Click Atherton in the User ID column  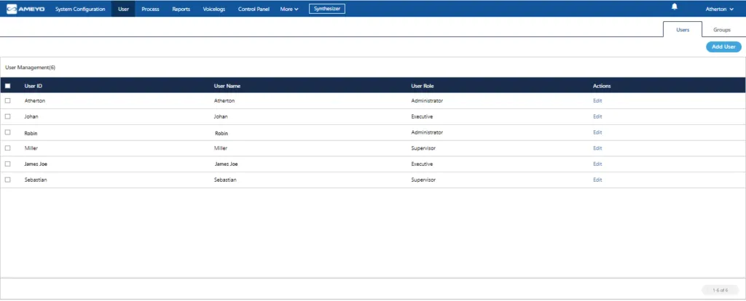pos(35,100)
